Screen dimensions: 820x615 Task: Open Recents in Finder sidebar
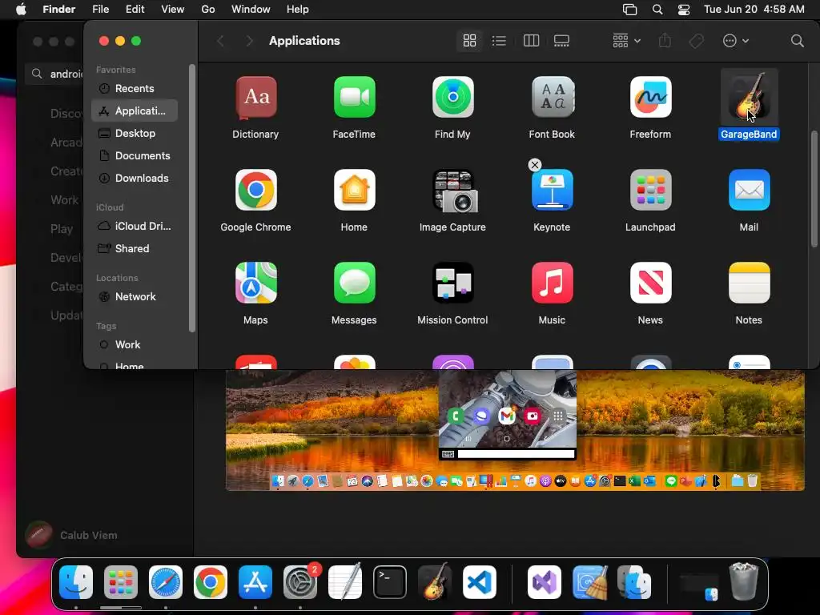135,88
